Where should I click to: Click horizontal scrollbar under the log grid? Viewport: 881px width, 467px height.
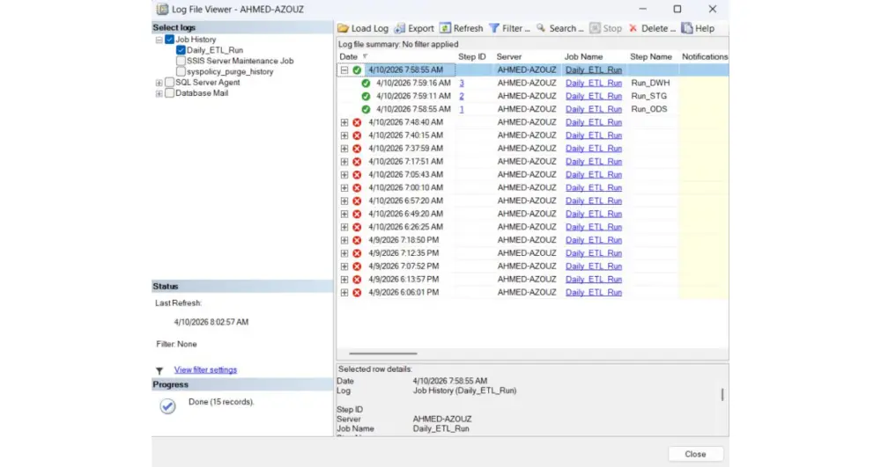[383, 354]
